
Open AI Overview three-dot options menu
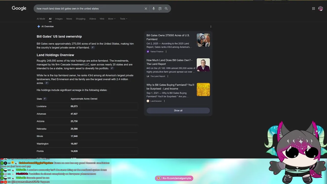(211, 27)
